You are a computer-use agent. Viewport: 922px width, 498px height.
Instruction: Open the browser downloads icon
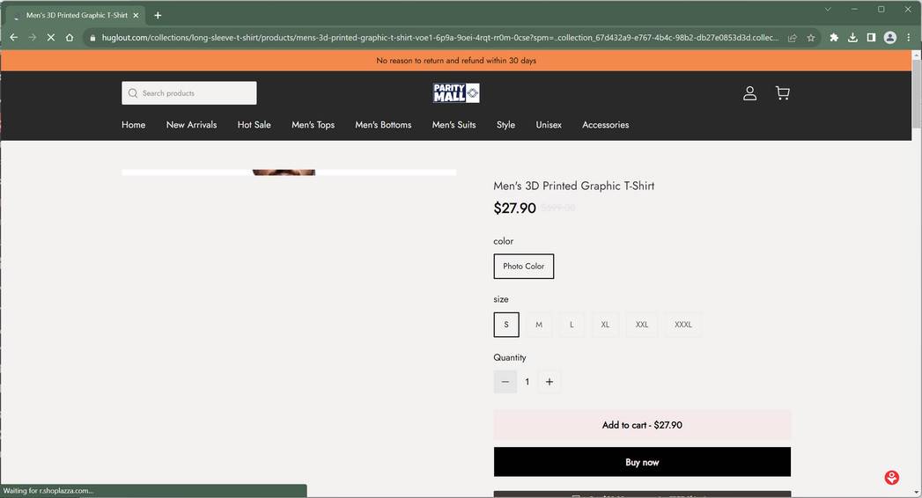tap(852, 38)
